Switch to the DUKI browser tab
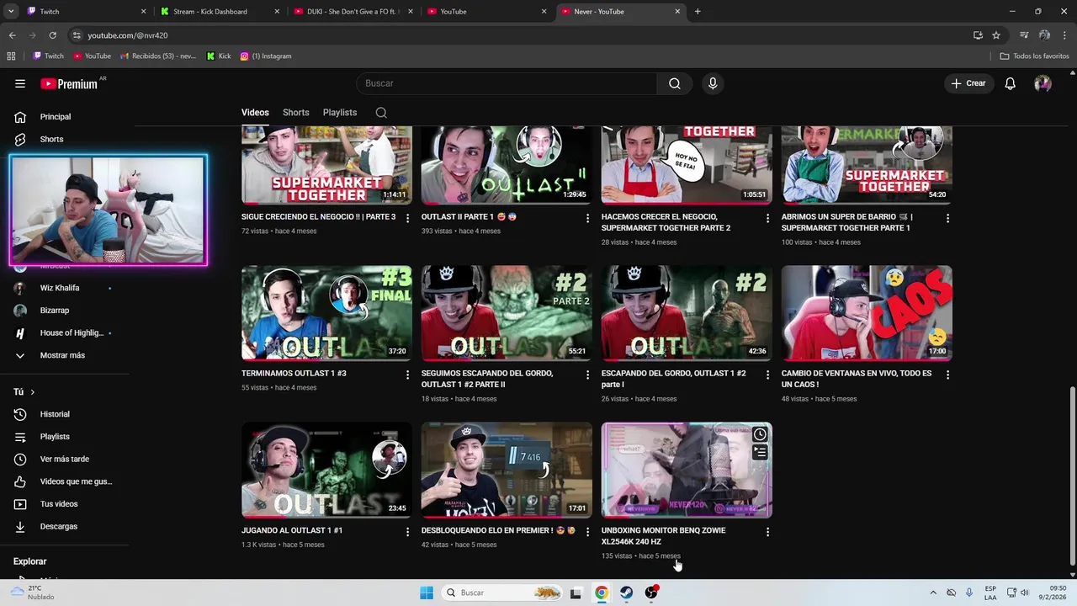Screen dimensions: 1077x606 pos(353,12)
